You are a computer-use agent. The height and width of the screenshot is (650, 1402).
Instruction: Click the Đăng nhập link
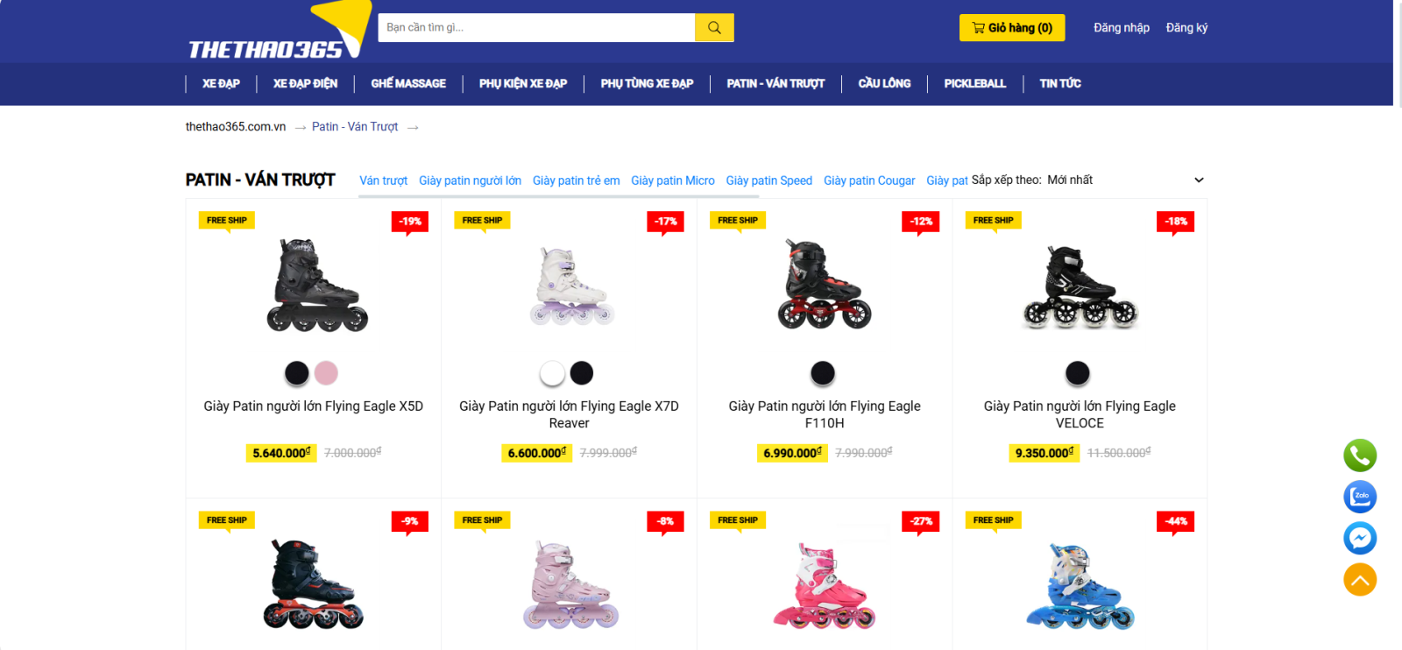1122,28
